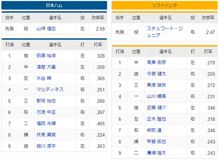This screenshot has height=166, width=220.
Task: Open player link 水谷 瞬
Action: pos(44,78)
